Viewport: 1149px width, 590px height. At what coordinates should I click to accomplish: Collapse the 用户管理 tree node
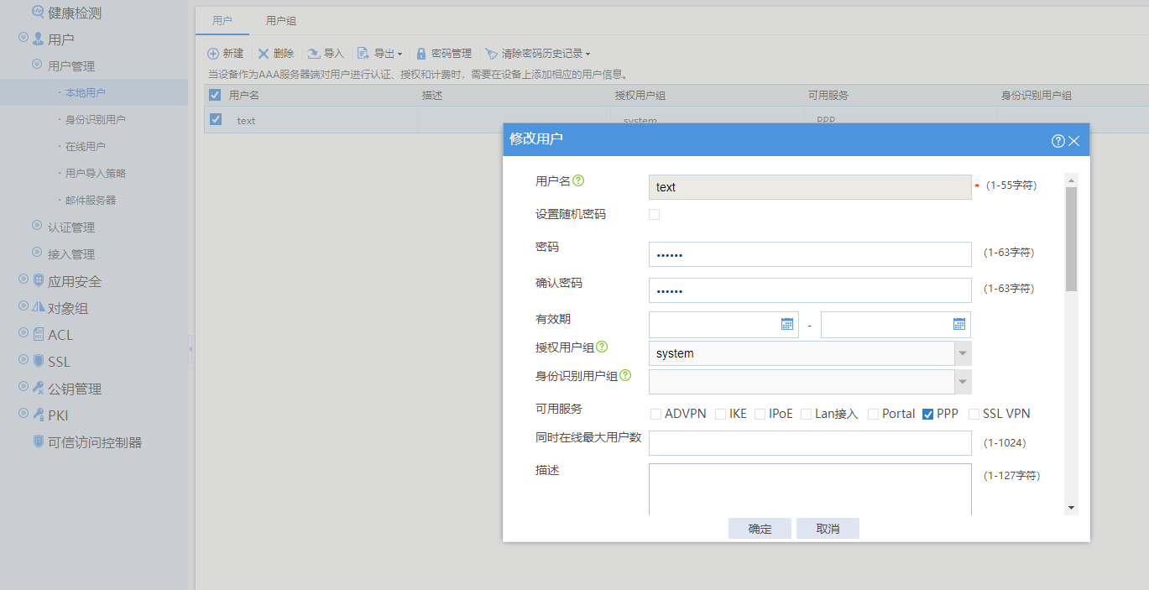pos(37,64)
